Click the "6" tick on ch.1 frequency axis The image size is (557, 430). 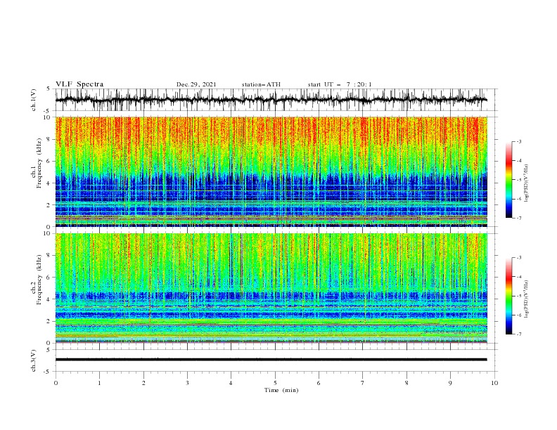coord(49,161)
